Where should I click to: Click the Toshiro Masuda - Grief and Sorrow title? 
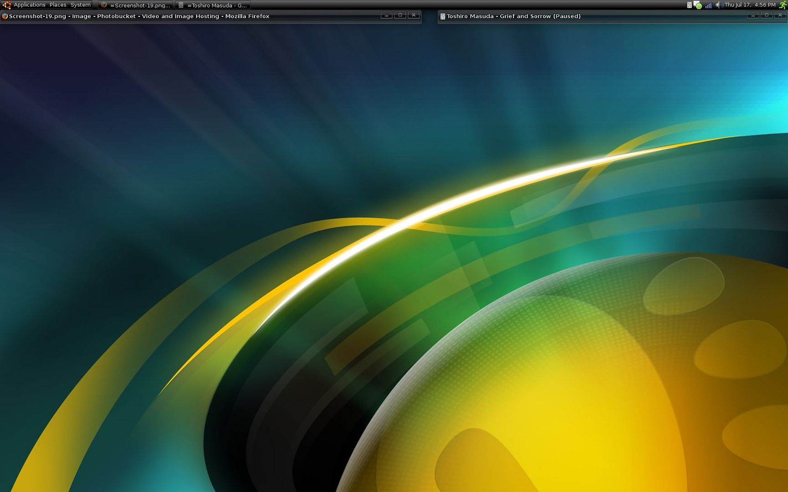(x=513, y=16)
